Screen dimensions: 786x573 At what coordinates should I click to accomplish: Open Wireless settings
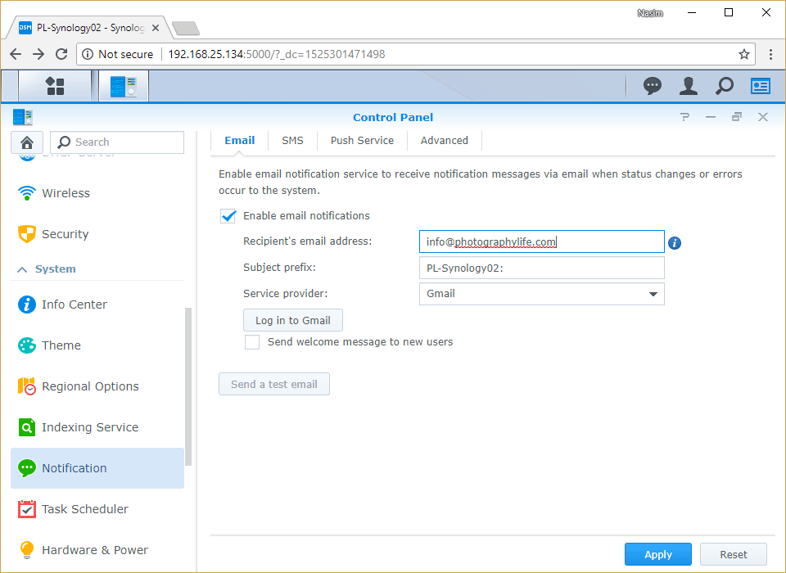pyautogui.click(x=97, y=193)
